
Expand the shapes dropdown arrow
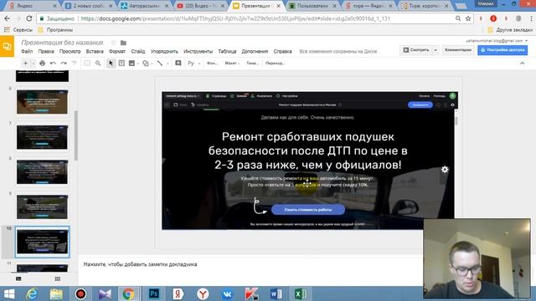(x=152, y=64)
